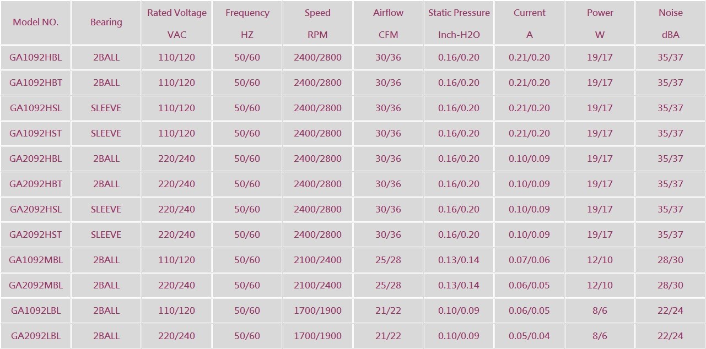Select the Bearing column header
706x349 pixels.
[x=106, y=23]
